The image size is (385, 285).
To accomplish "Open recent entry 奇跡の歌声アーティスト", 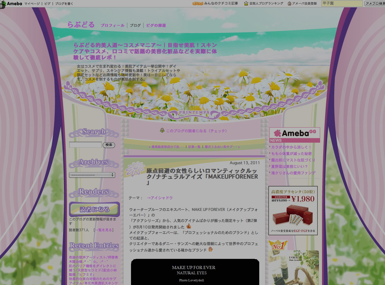I will pos(93,259).
